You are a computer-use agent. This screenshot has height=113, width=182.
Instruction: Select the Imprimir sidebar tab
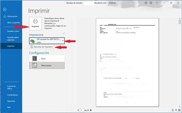pyautogui.click(x=11, y=46)
